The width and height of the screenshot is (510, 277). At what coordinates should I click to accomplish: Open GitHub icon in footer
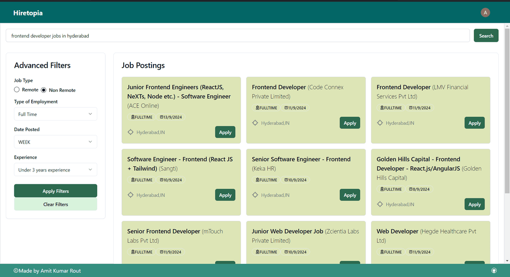[494, 270]
